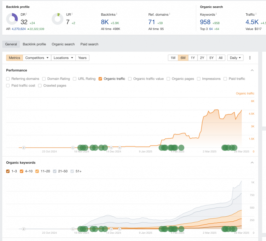This screenshot has width=266, height=241.
Task: Click the Keywords info icon
Action: pos(216,14)
